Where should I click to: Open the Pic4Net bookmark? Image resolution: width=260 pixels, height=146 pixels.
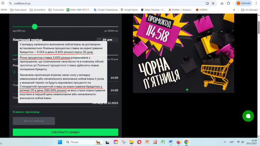180,10
